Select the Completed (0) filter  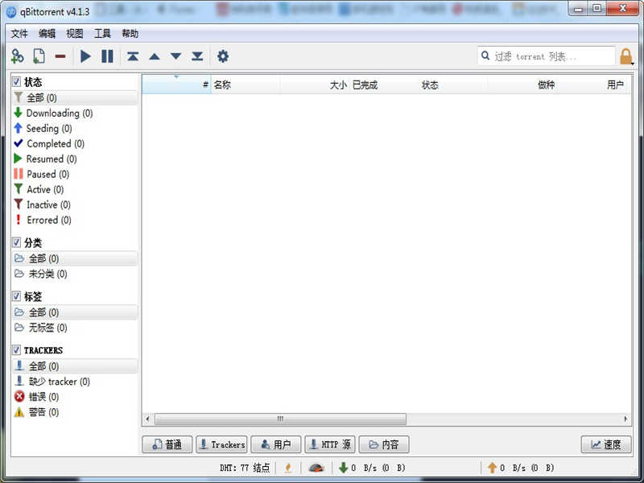click(x=75, y=143)
